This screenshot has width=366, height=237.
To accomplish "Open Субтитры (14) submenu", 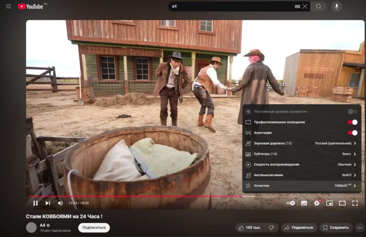I will [x=301, y=154].
